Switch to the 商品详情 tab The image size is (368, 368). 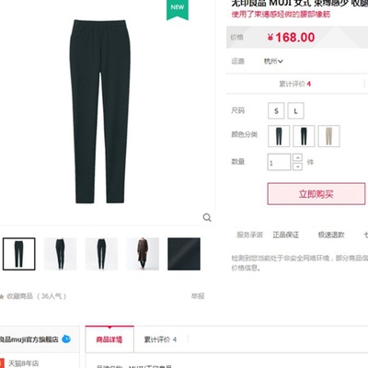coord(109,339)
